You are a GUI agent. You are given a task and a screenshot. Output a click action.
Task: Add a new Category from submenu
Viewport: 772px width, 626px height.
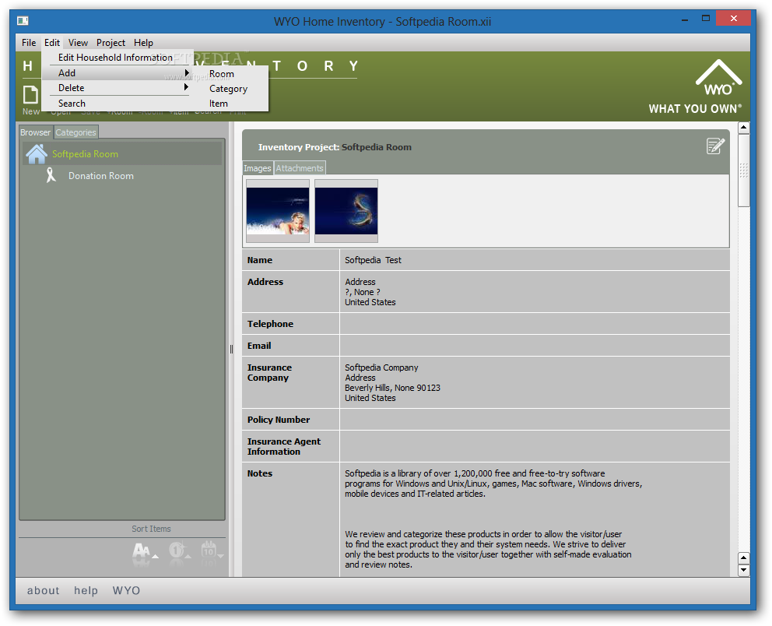[230, 89]
